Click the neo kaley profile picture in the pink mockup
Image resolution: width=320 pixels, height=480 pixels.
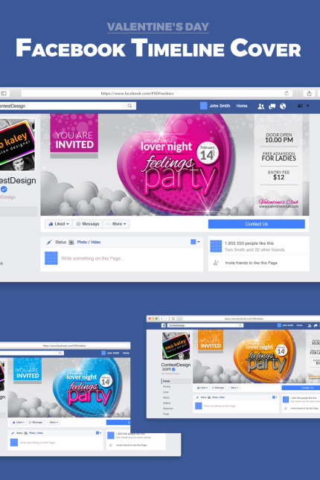[17, 145]
